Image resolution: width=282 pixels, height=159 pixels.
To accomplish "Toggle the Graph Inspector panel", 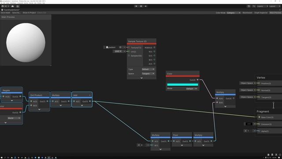I will point(261,13).
